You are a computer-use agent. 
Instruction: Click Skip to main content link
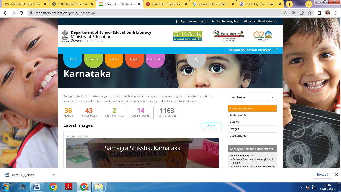coord(191,21)
